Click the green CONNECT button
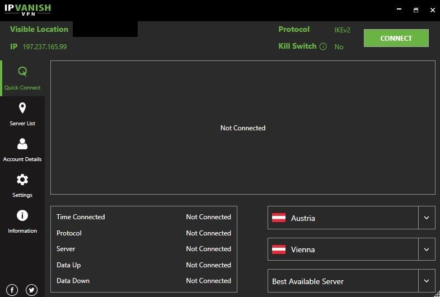Screen dimensions: 440x297 pyautogui.click(x=396, y=38)
